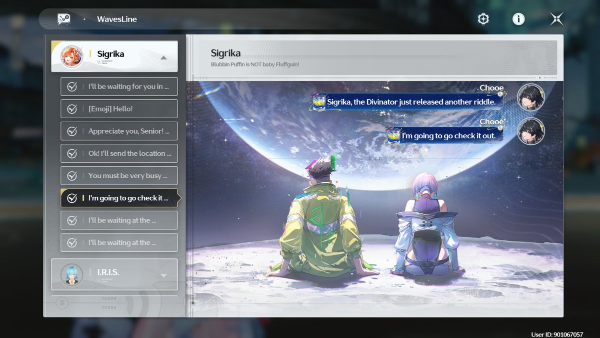Open the '[Emoji] Hello!' conversation
The height and width of the screenshot is (338, 600).
pyautogui.click(x=119, y=109)
